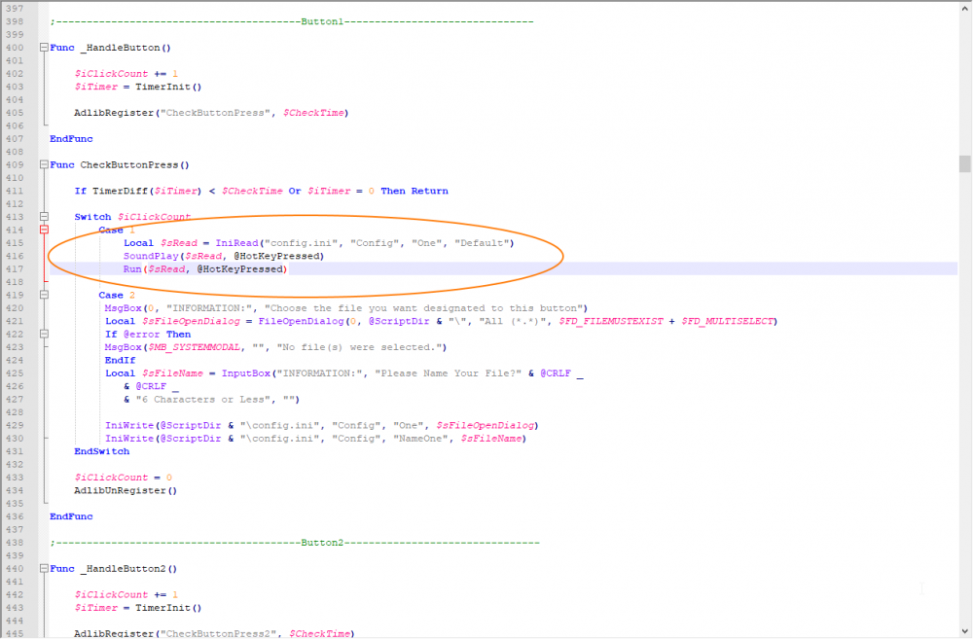Image resolution: width=973 pixels, height=639 pixels.
Task: Click "$iClickCount = 0" on line 433
Action: pyautogui.click(x=124, y=478)
